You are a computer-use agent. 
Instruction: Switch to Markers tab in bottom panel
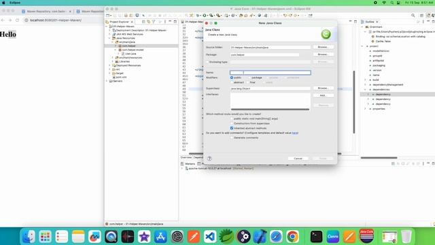188,163
